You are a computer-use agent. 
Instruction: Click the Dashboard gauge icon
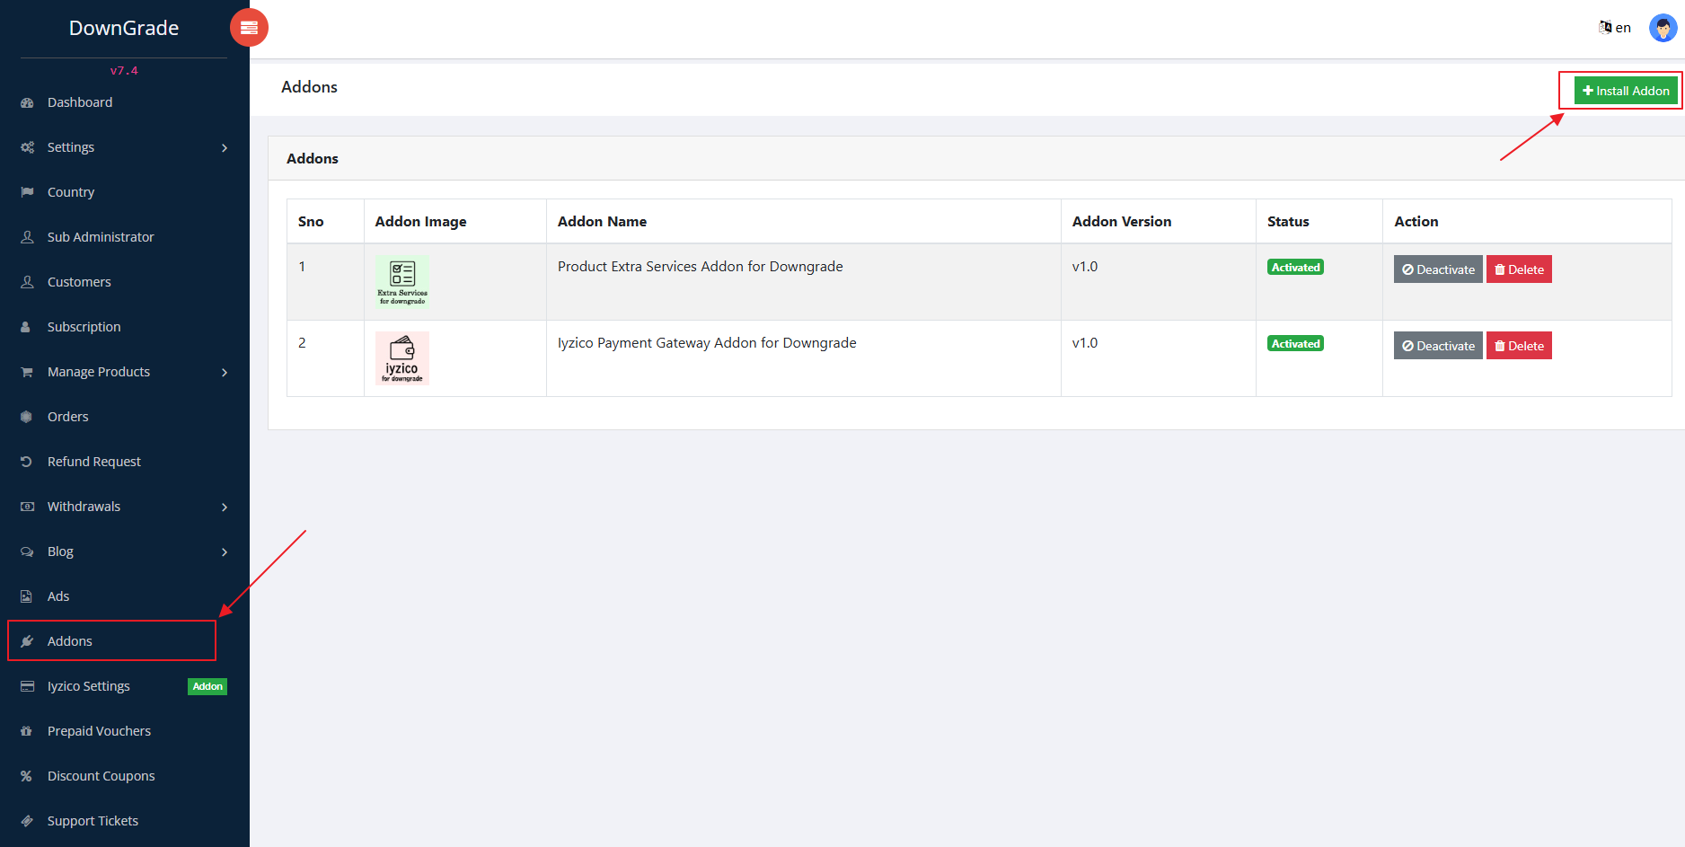[x=27, y=103]
